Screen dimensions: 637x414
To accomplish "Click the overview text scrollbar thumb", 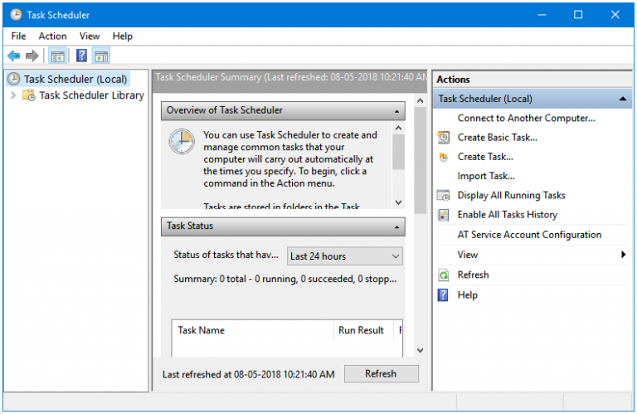I will [x=398, y=152].
